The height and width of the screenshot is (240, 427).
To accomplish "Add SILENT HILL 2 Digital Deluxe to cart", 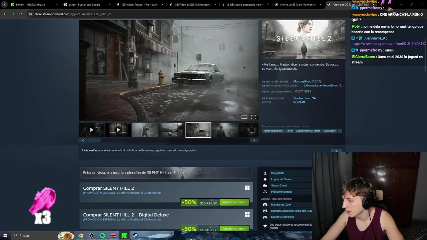I will (x=234, y=229).
